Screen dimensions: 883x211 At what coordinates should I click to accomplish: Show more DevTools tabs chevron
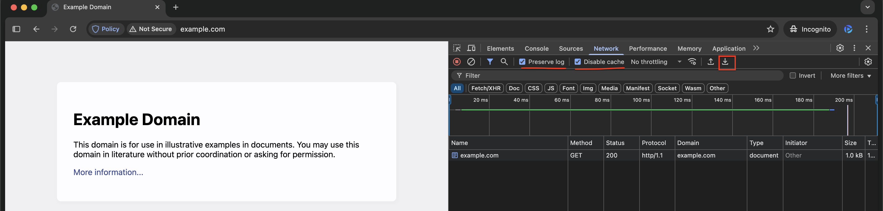pyautogui.click(x=756, y=48)
